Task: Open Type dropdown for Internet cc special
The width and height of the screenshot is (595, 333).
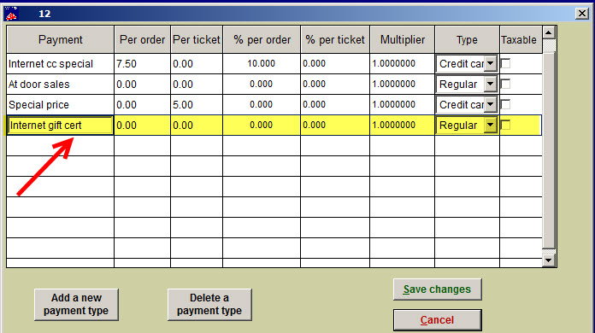Action: pyautogui.click(x=490, y=64)
